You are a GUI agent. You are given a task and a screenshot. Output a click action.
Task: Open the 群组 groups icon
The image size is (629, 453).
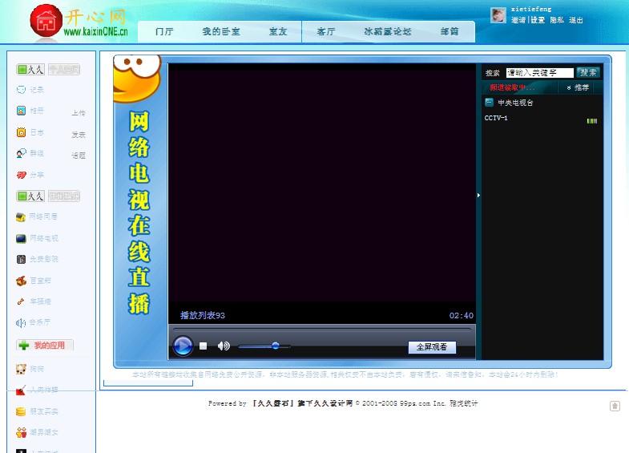pyautogui.click(x=21, y=153)
